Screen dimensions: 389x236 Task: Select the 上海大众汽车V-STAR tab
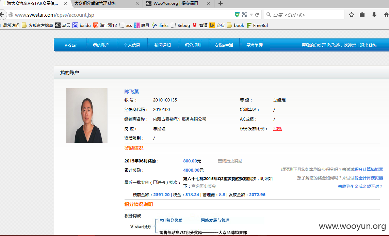35,3
